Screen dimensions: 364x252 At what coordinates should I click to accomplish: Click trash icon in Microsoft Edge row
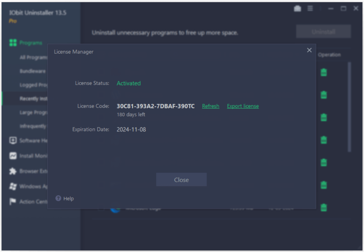click(x=323, y=207)
